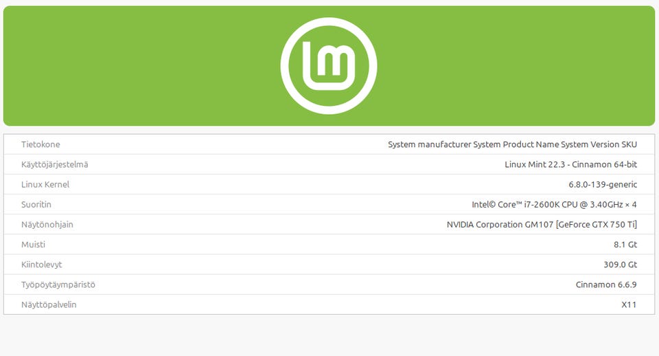
Task: Click the 'Näyttöpalvelin' label
Action: click(x=49, y=304)
